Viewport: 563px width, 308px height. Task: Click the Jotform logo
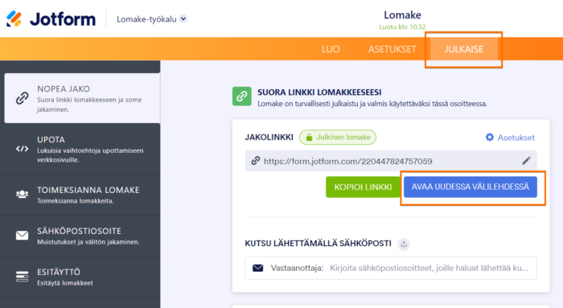point(51,19)
